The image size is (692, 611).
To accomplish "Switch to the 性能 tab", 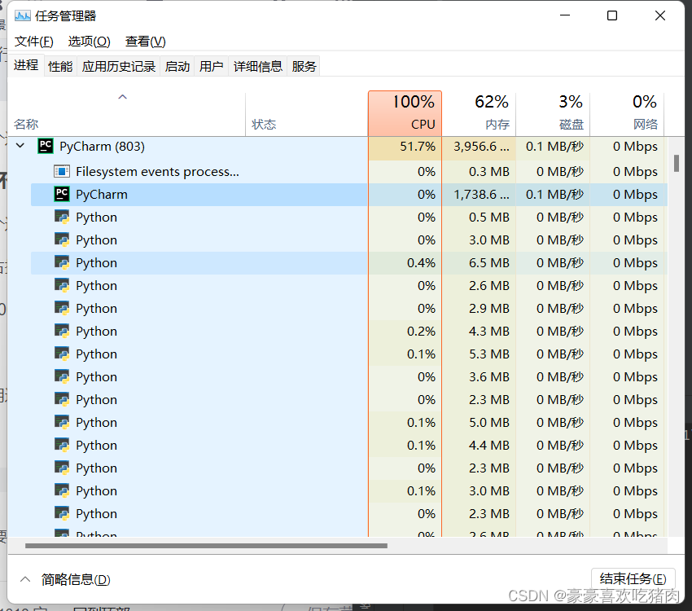I will click(x=60, y=66).
